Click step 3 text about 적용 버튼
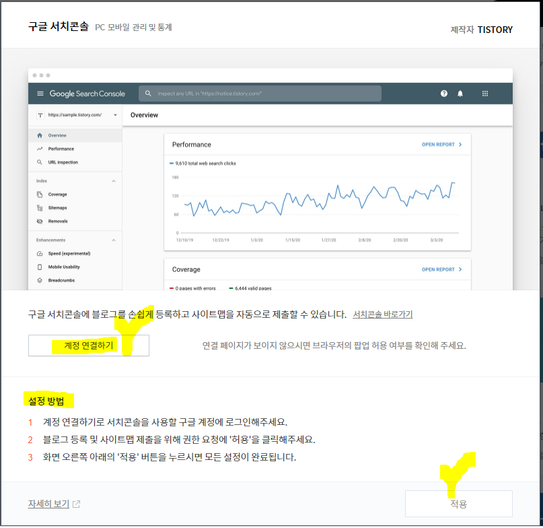The width and height of the screenshot is (543, 528). [170, 457]
